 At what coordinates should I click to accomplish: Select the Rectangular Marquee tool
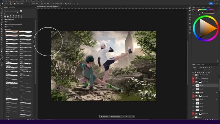(x=2, y=11)
